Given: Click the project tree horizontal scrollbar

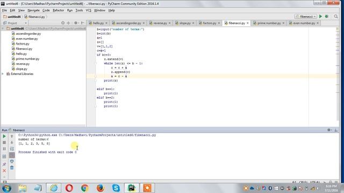Looking at the screenshot, I should (43, 125).
